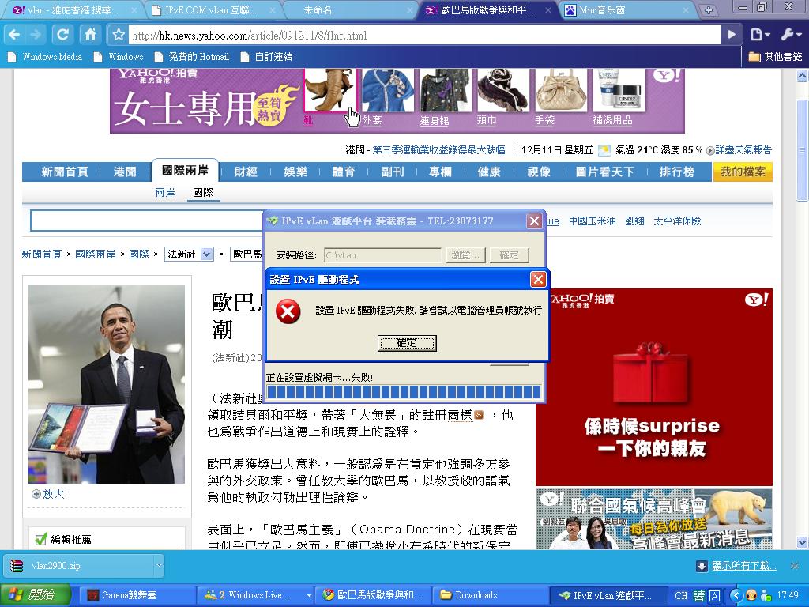
Task: Click the installer progress bar
Action: tap(404, 392)
